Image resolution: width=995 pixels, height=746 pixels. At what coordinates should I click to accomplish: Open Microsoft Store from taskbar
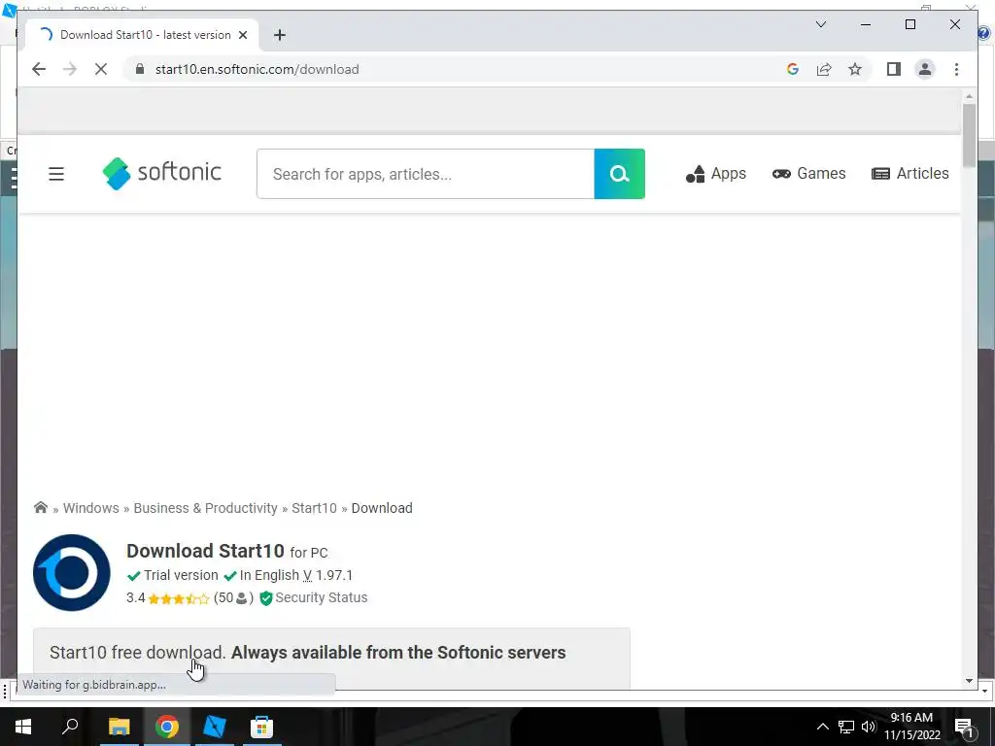click(x=261, y=727)
